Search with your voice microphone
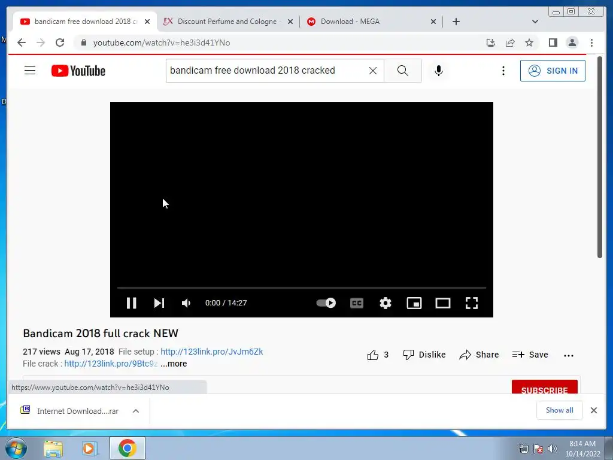 point(439,71)
